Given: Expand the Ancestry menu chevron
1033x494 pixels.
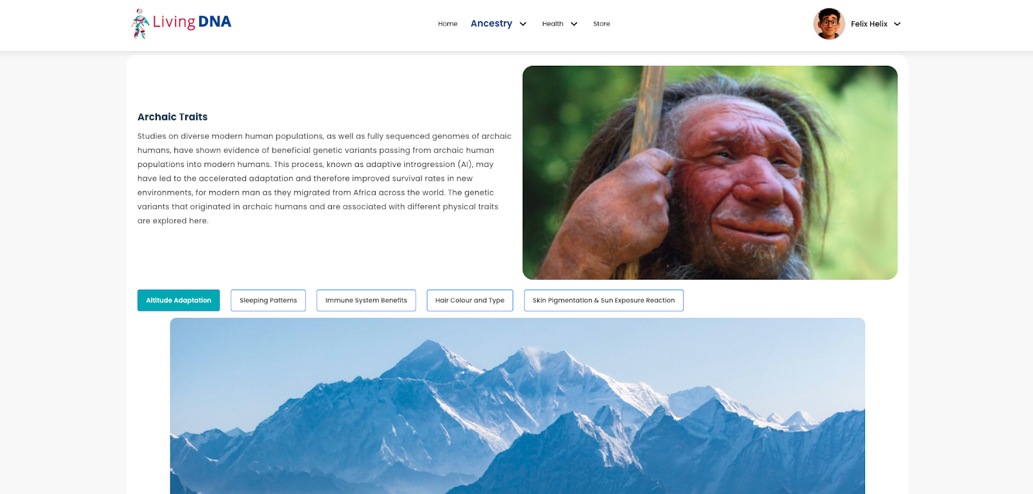Looking at the screenshot, I should pyautogui.click(x=523, y=24).
